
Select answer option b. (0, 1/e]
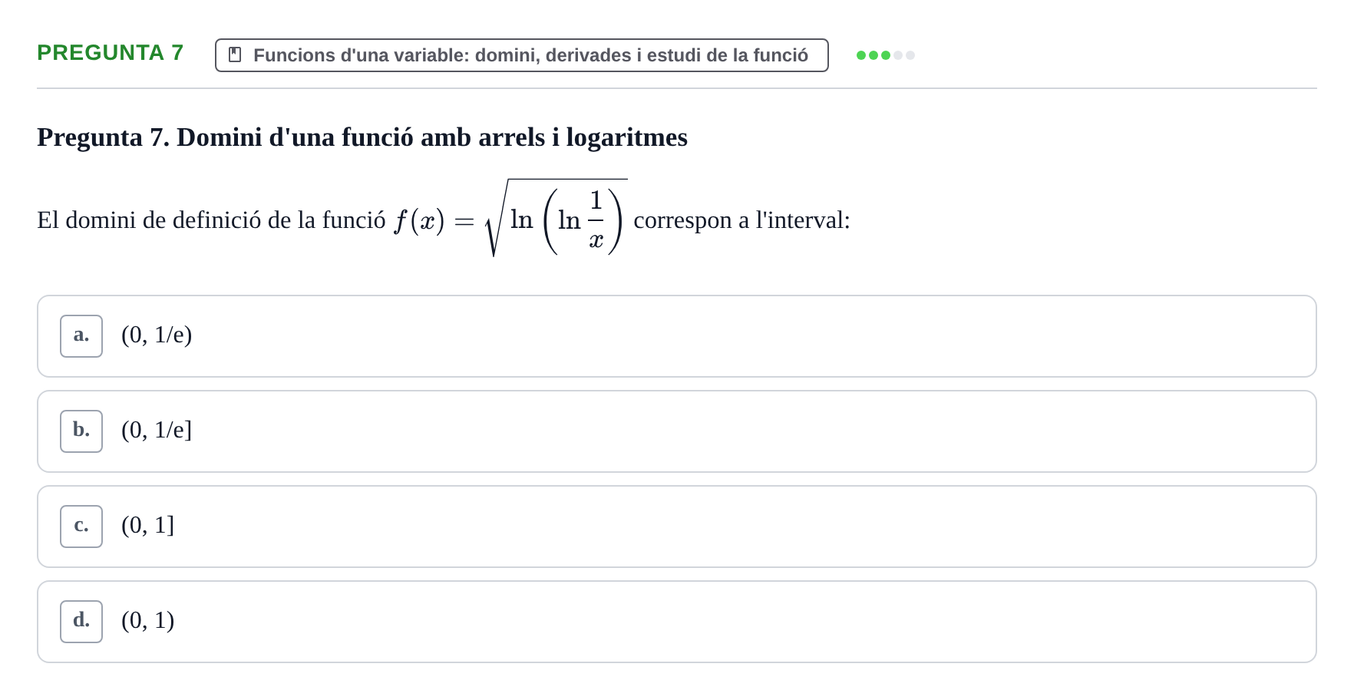click(x=677, y=431)
